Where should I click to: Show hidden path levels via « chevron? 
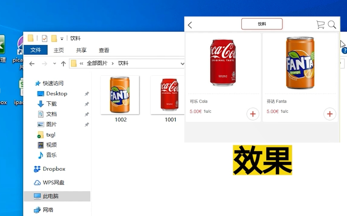coord(81,64)
